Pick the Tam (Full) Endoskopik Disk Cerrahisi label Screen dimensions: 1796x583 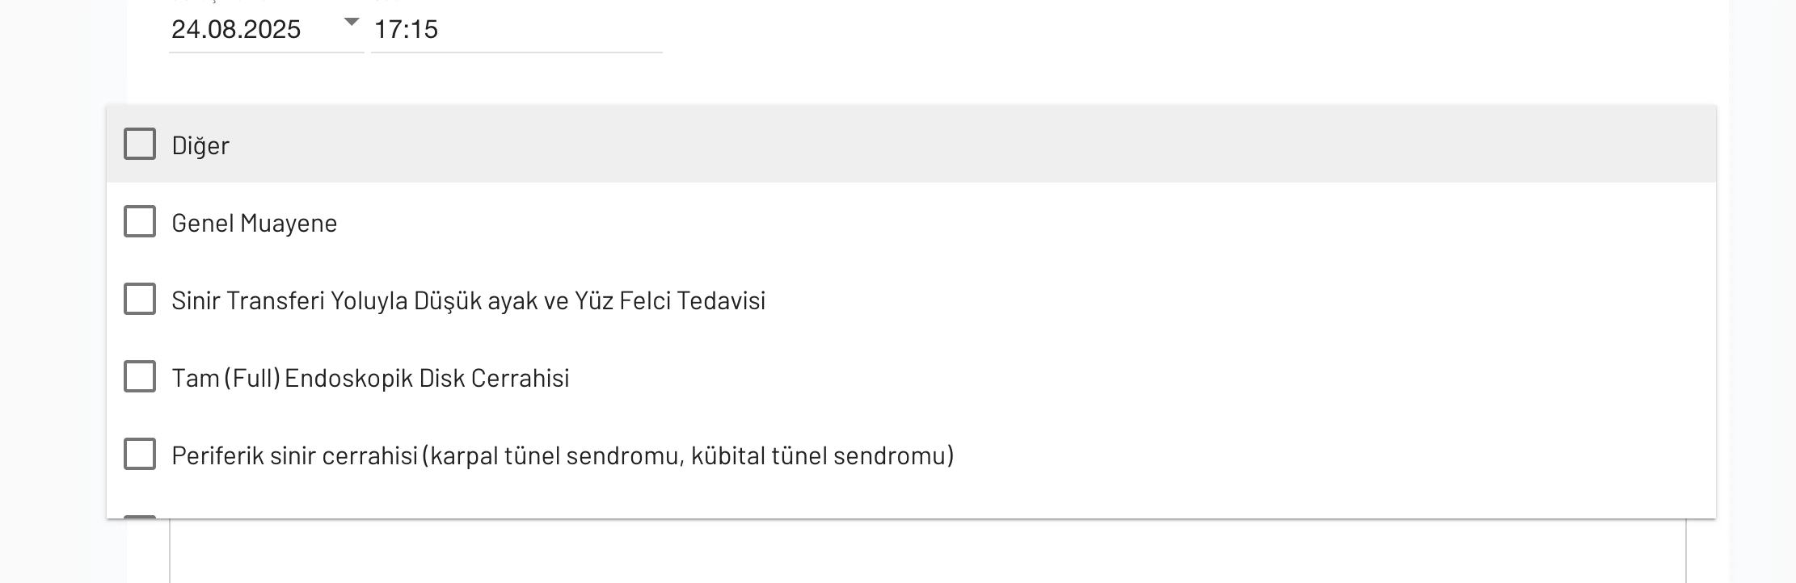(x=370, y=379)
